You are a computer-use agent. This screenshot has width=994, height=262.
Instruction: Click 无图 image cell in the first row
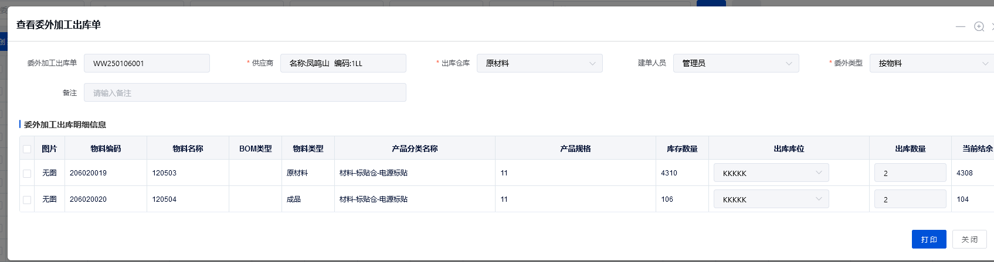49,173
